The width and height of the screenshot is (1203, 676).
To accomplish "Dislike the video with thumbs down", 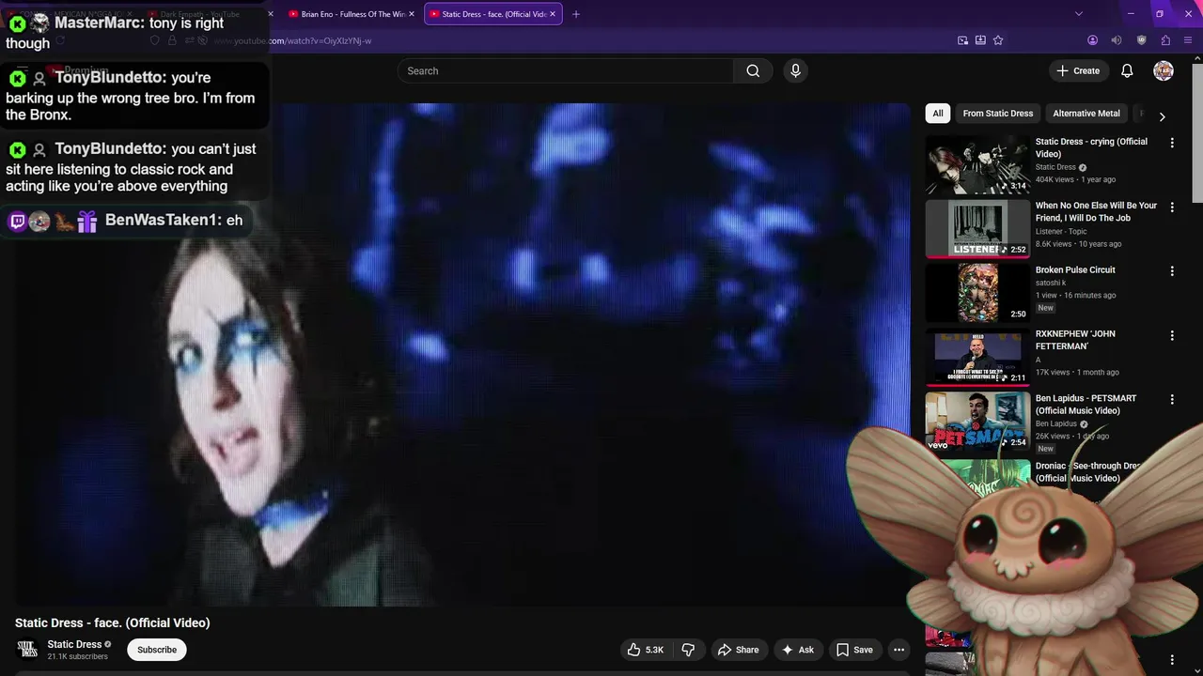I will point(688,650).
